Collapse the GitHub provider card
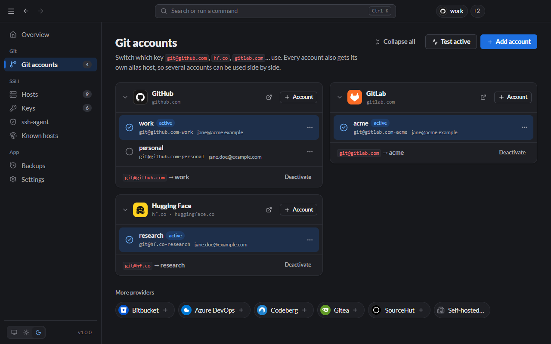 pos(125,97)
